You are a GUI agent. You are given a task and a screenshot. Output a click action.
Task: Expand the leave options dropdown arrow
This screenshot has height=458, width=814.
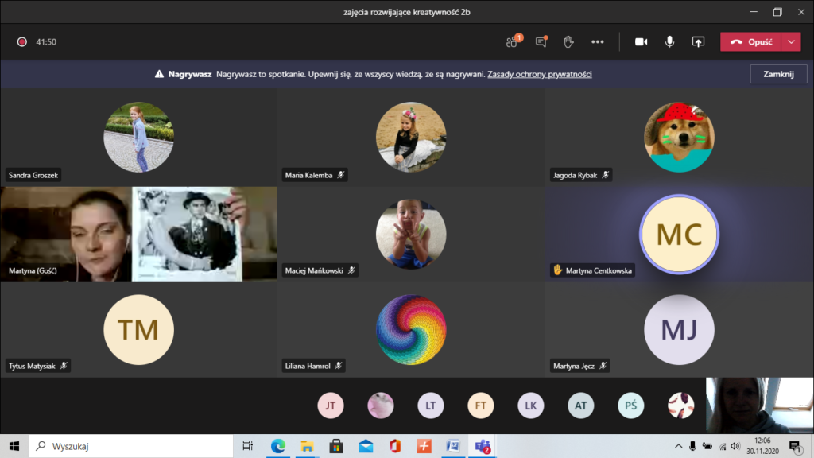coord(791,42)
